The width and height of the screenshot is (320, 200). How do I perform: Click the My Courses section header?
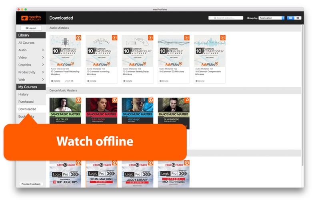[31, 87]
